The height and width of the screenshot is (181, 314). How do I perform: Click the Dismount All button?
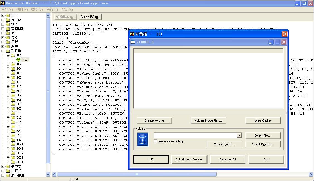228,159
